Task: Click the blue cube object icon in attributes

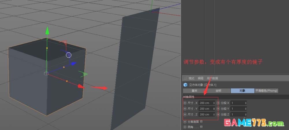Action: click(x=185, y=85)
